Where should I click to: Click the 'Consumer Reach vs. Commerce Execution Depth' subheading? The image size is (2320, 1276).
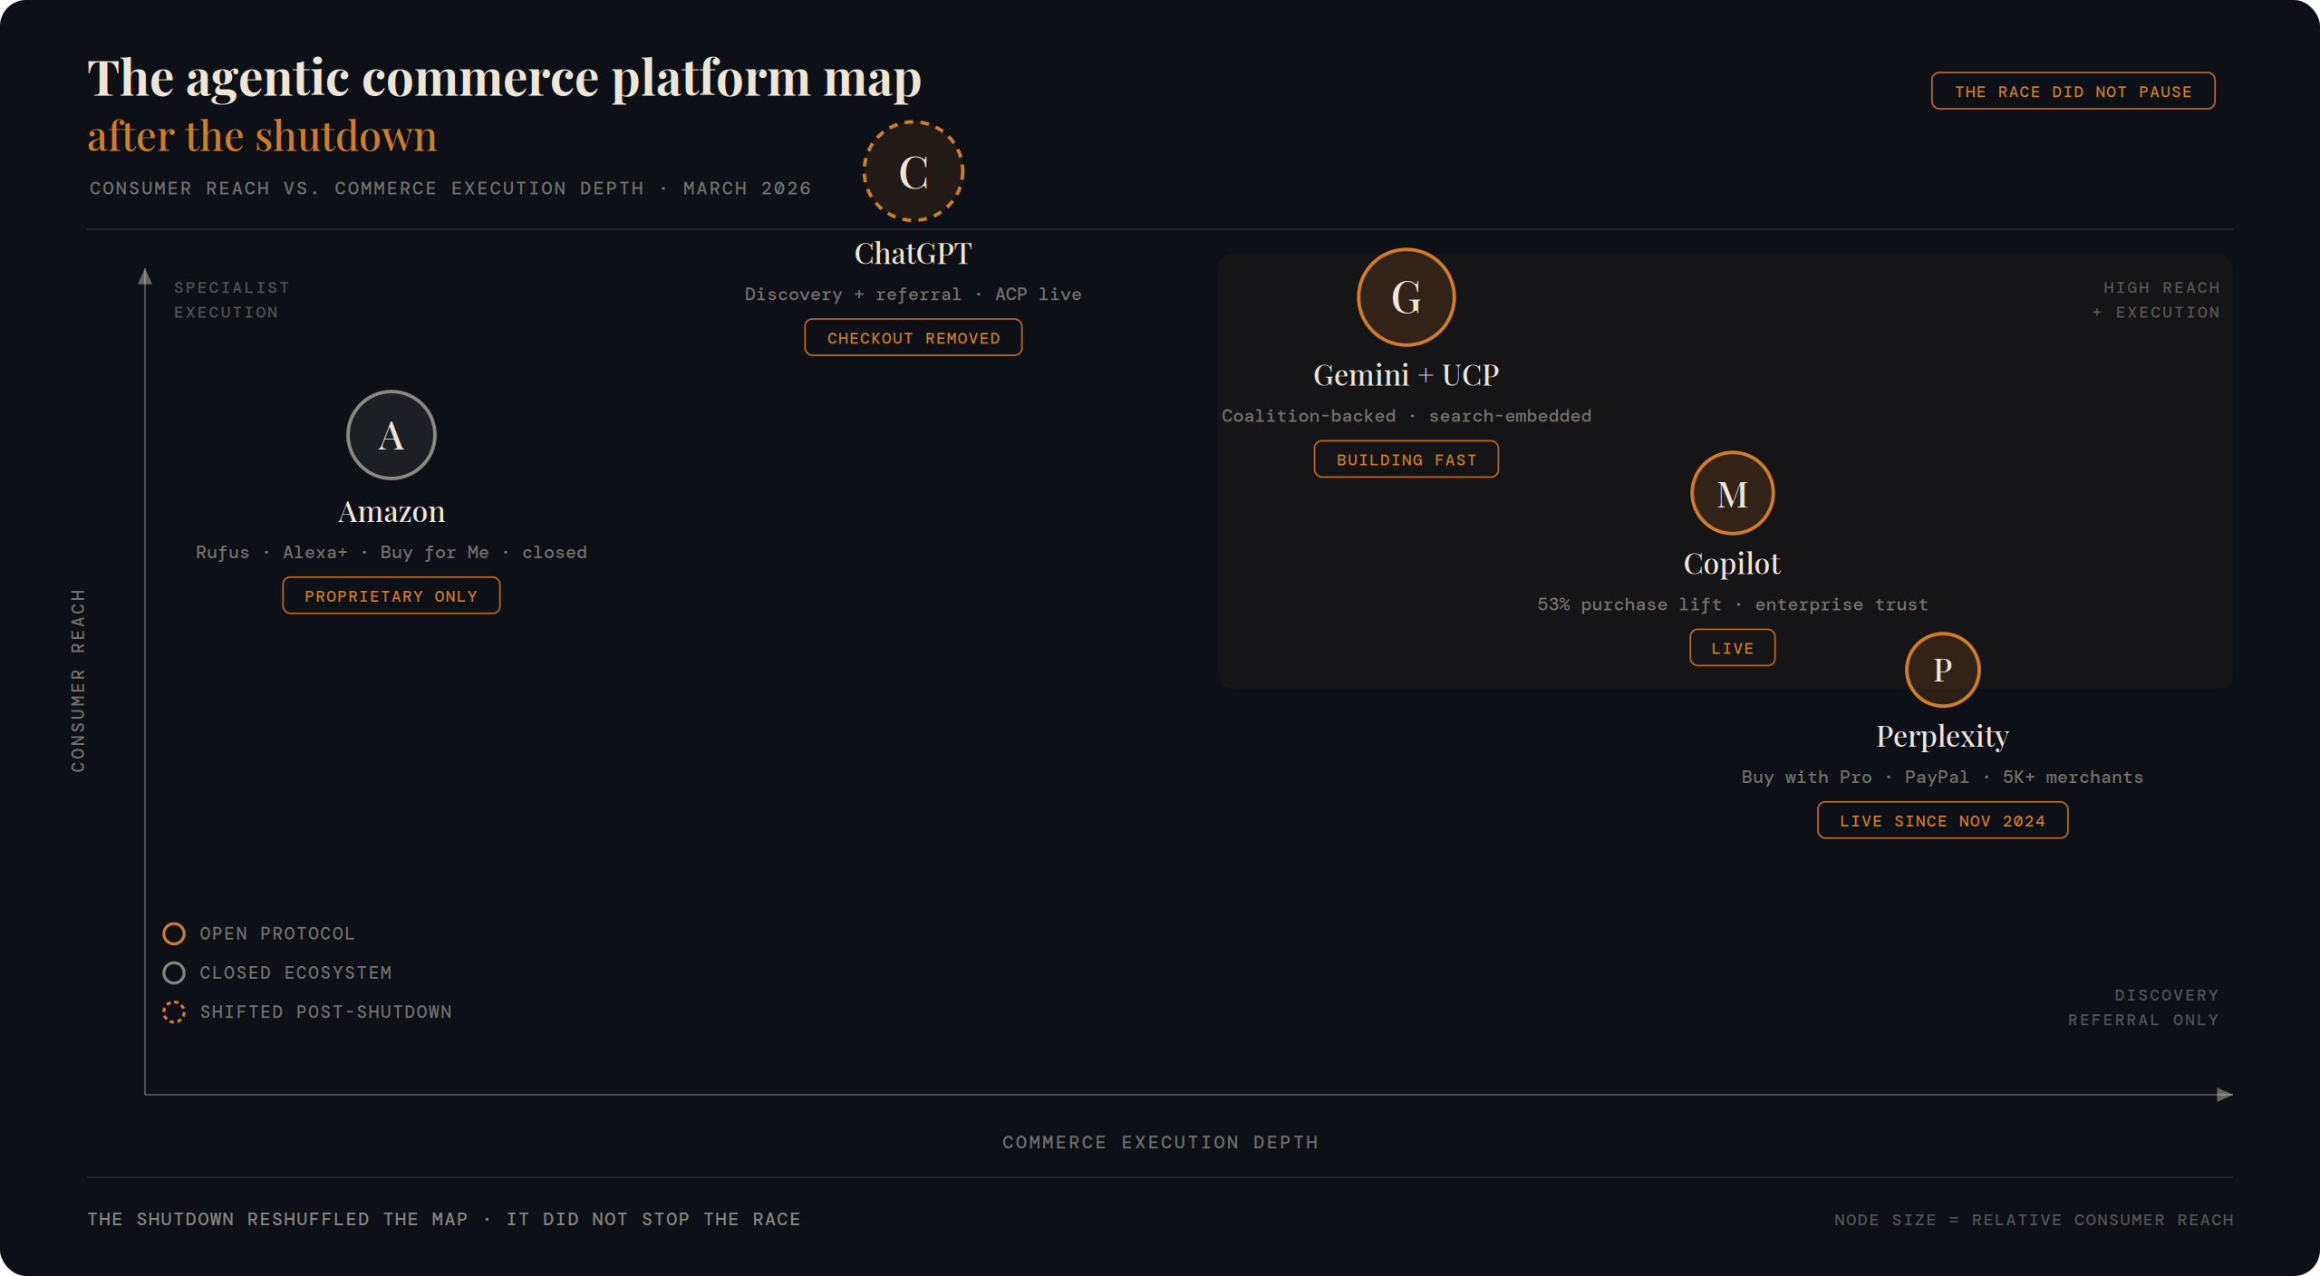click(366, 188)
